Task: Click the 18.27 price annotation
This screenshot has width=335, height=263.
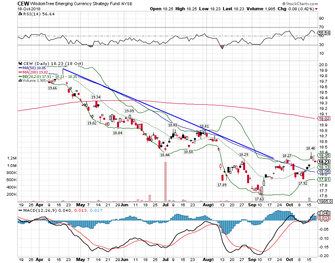Action: [287, 156]
